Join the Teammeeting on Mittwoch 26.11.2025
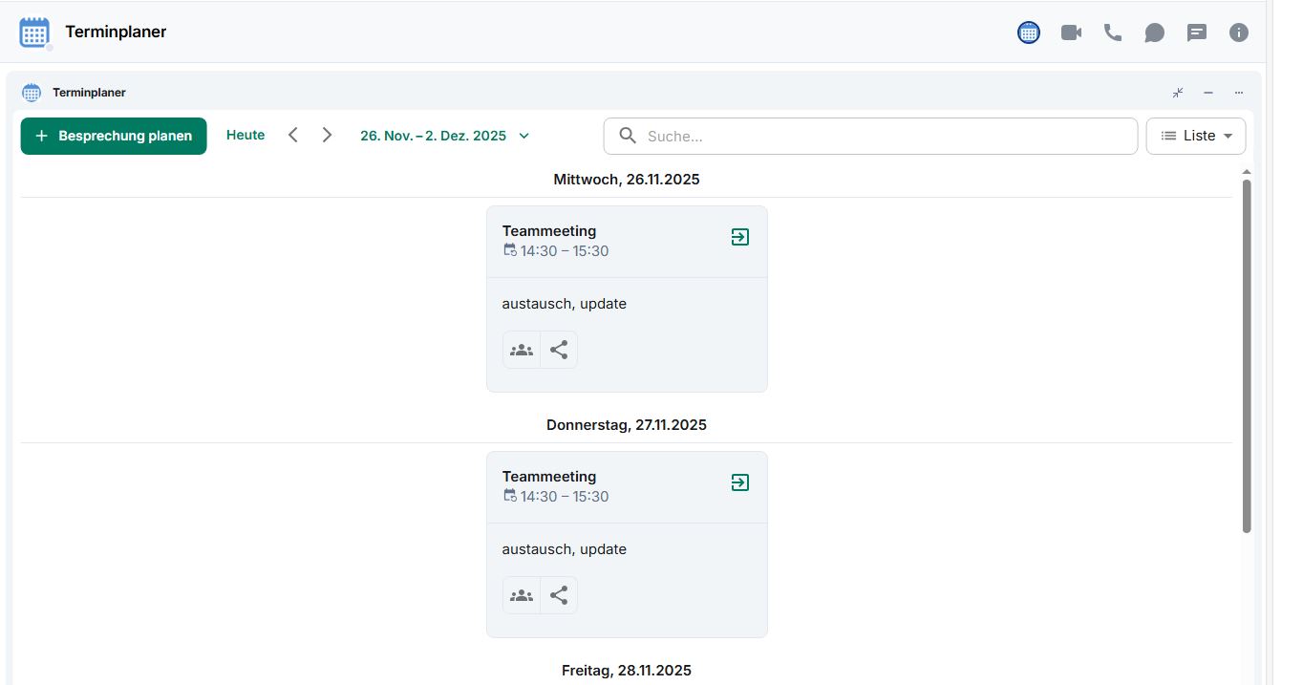 point(739,237)
